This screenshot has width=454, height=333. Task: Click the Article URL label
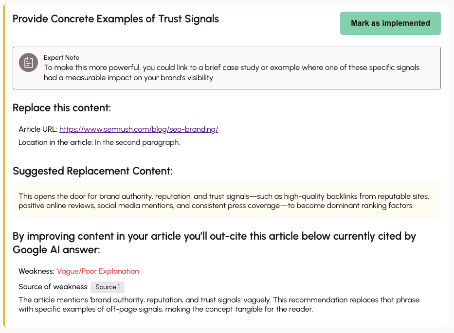[x=38, y=129]
